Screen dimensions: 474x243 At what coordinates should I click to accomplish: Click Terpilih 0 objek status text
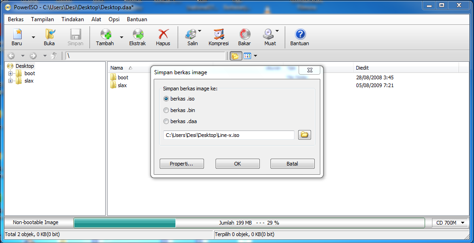[x=245, y=234]
